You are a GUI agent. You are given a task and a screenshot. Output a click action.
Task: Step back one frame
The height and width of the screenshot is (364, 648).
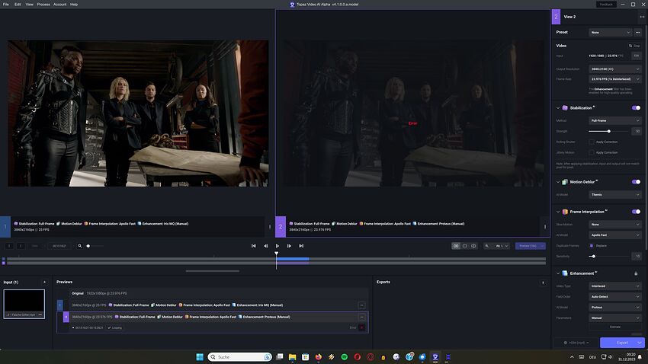point(266,246)
